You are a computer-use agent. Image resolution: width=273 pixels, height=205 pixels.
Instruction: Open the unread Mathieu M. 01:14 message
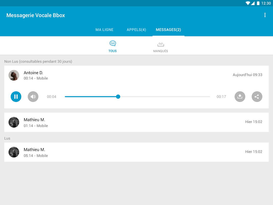136,122
